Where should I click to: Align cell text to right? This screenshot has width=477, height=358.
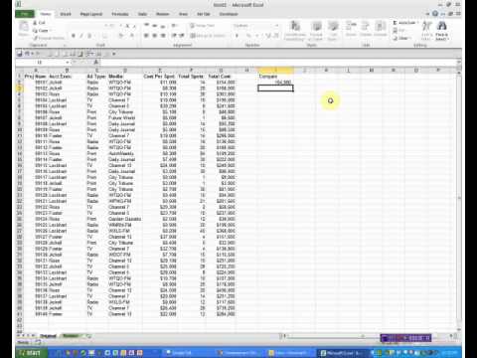(163, 36)
